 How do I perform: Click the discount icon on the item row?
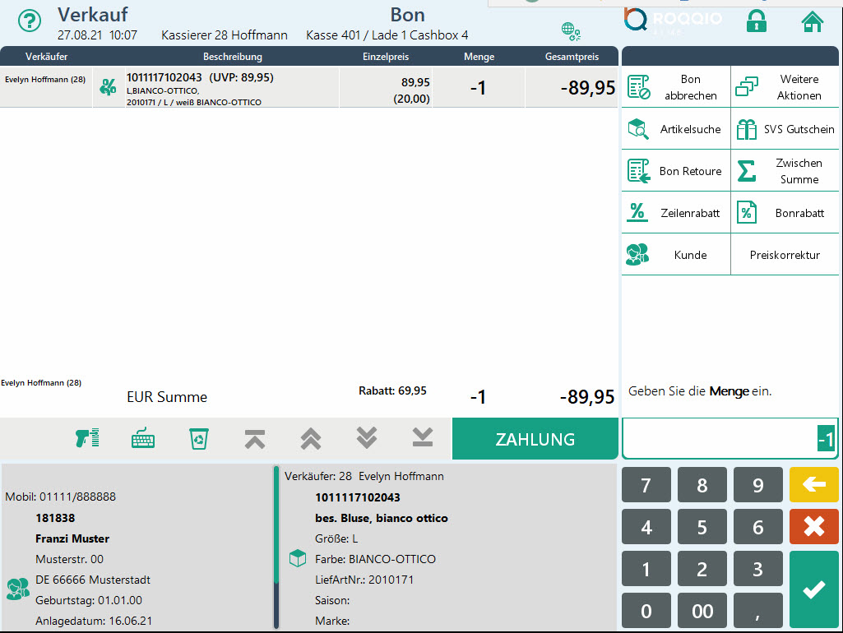pyautogui.click(x=108, y=87)
